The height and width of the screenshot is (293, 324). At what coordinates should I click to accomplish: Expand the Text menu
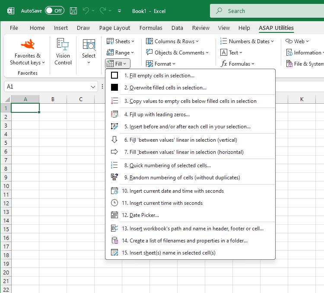pyautogui.click(x=231, y=53)
